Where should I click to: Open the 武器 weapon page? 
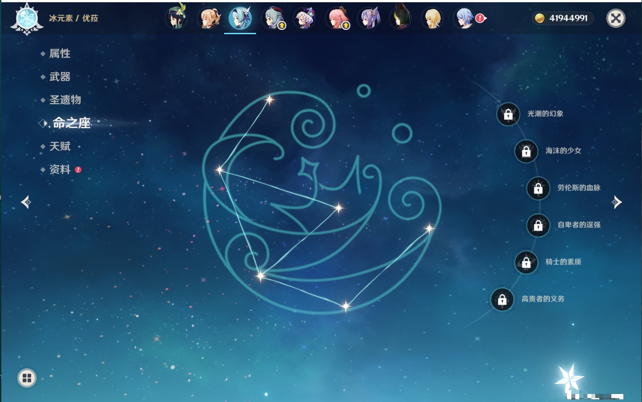[x=60, y=77]
